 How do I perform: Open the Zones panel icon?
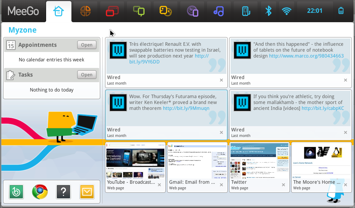click(86, 11)
